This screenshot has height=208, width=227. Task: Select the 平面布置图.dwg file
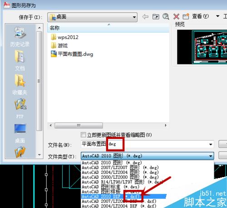[x=72, y=54]
